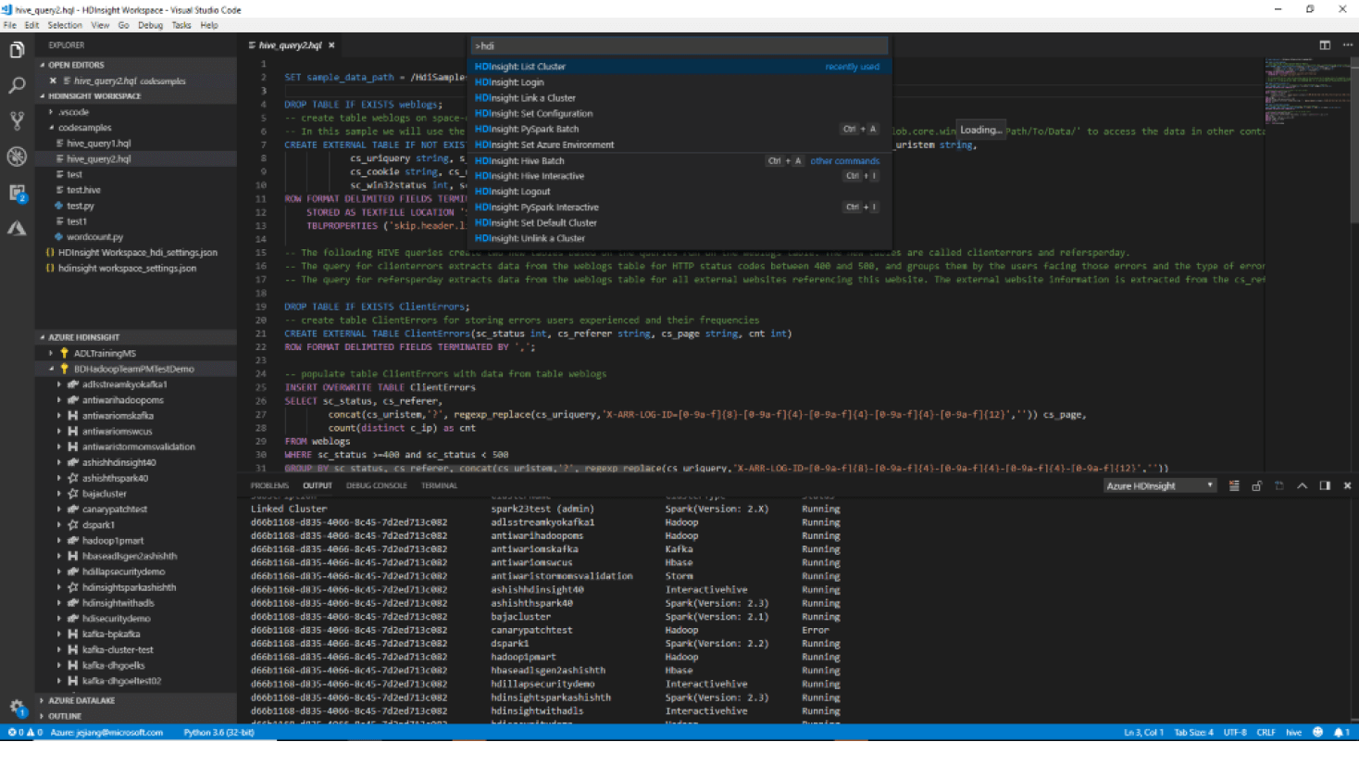Image resolution: width=1359 pixels, height=767 pixels.
Task: Open the Azure HDInsight output channel dropdown
Action: (x=1159, y=485)
